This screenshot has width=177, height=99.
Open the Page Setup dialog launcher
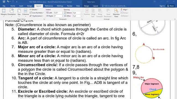click(x=44, y=19)
